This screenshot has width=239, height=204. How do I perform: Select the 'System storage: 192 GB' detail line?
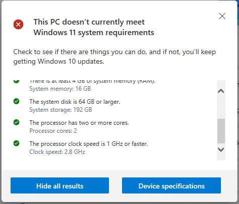tap(61, 110)
